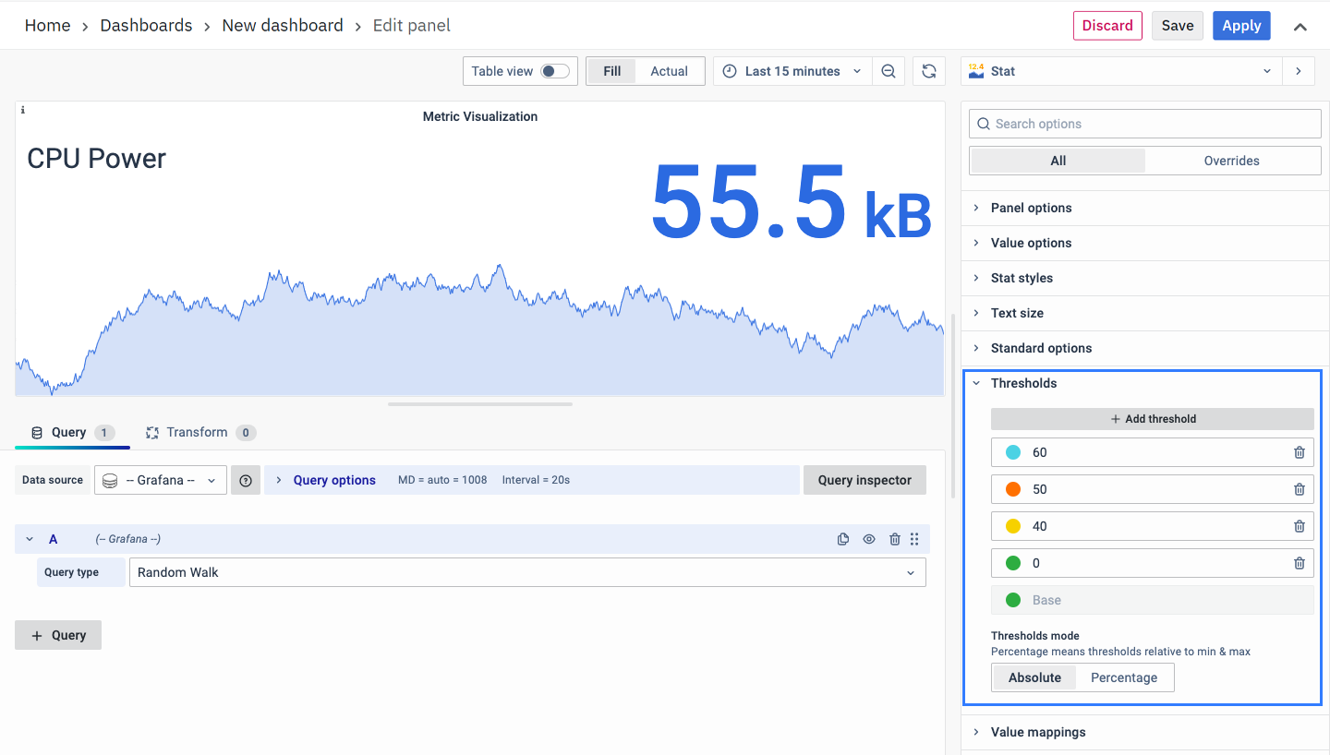Refresh the dashboard with the refresh icon
Screen dimensions: 1330x755
pyautogui.click(x=929, y=71)
